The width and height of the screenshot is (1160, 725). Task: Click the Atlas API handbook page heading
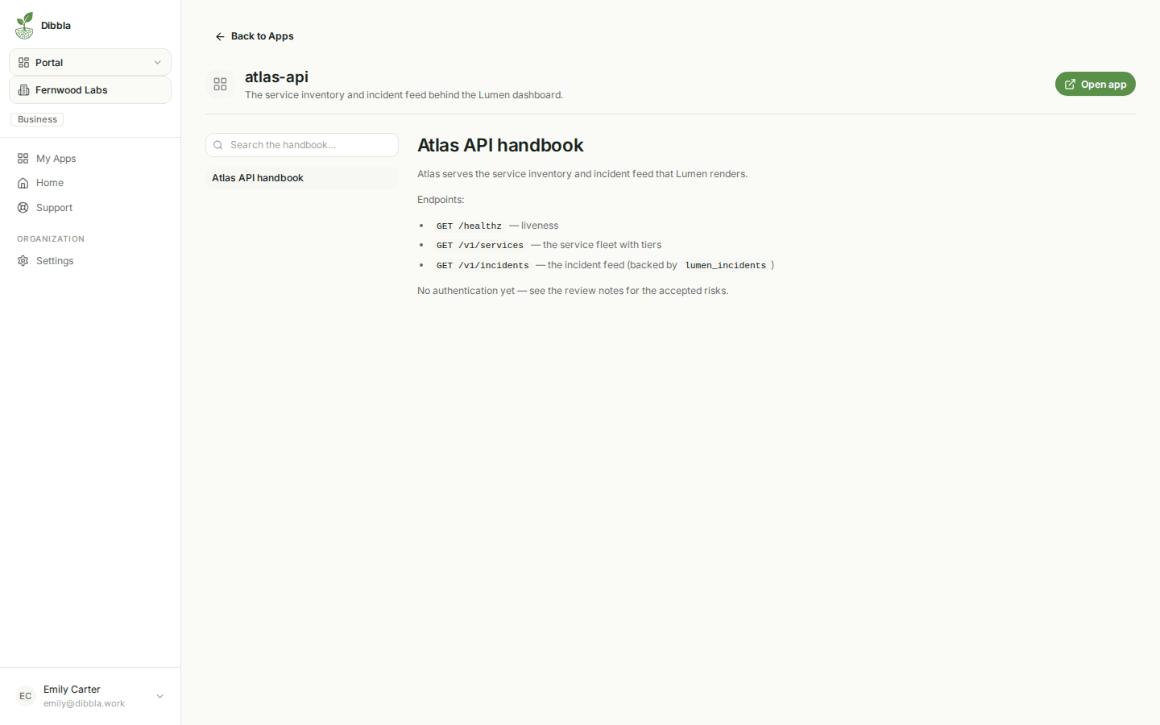point(500,145)
